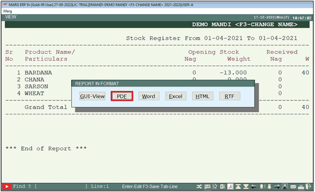Click the envelope email icon
Viewport: 315px width, 192px height.
[x=293, y=187]
